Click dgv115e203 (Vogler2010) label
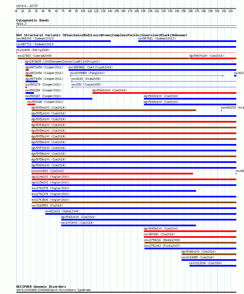This screenshot has height=294, width=244. click(50, 182)
